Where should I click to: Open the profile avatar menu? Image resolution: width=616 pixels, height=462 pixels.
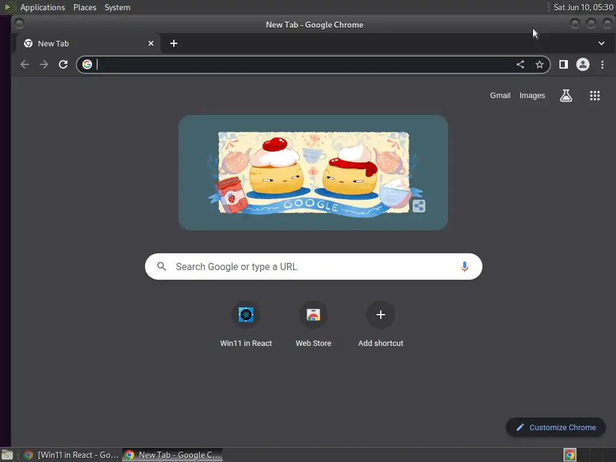coord(582,64)
